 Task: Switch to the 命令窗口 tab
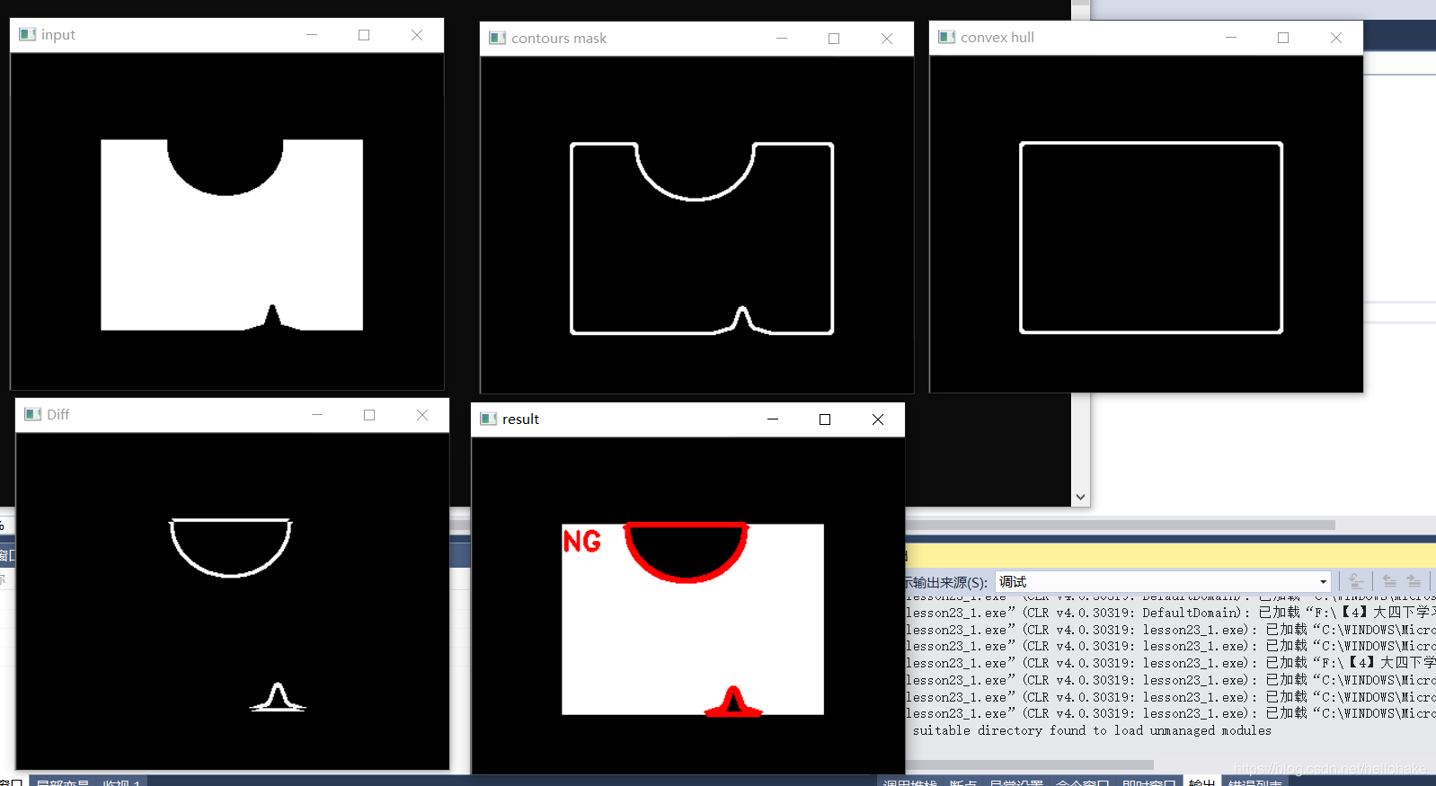pos(1082,782)
